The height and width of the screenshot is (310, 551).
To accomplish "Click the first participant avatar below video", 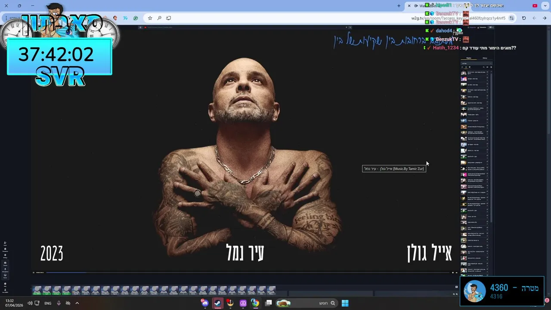I will pos(37,291).
